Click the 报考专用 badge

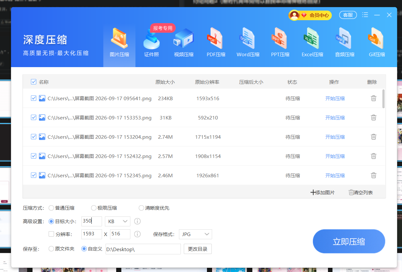(x=163, y=28)
